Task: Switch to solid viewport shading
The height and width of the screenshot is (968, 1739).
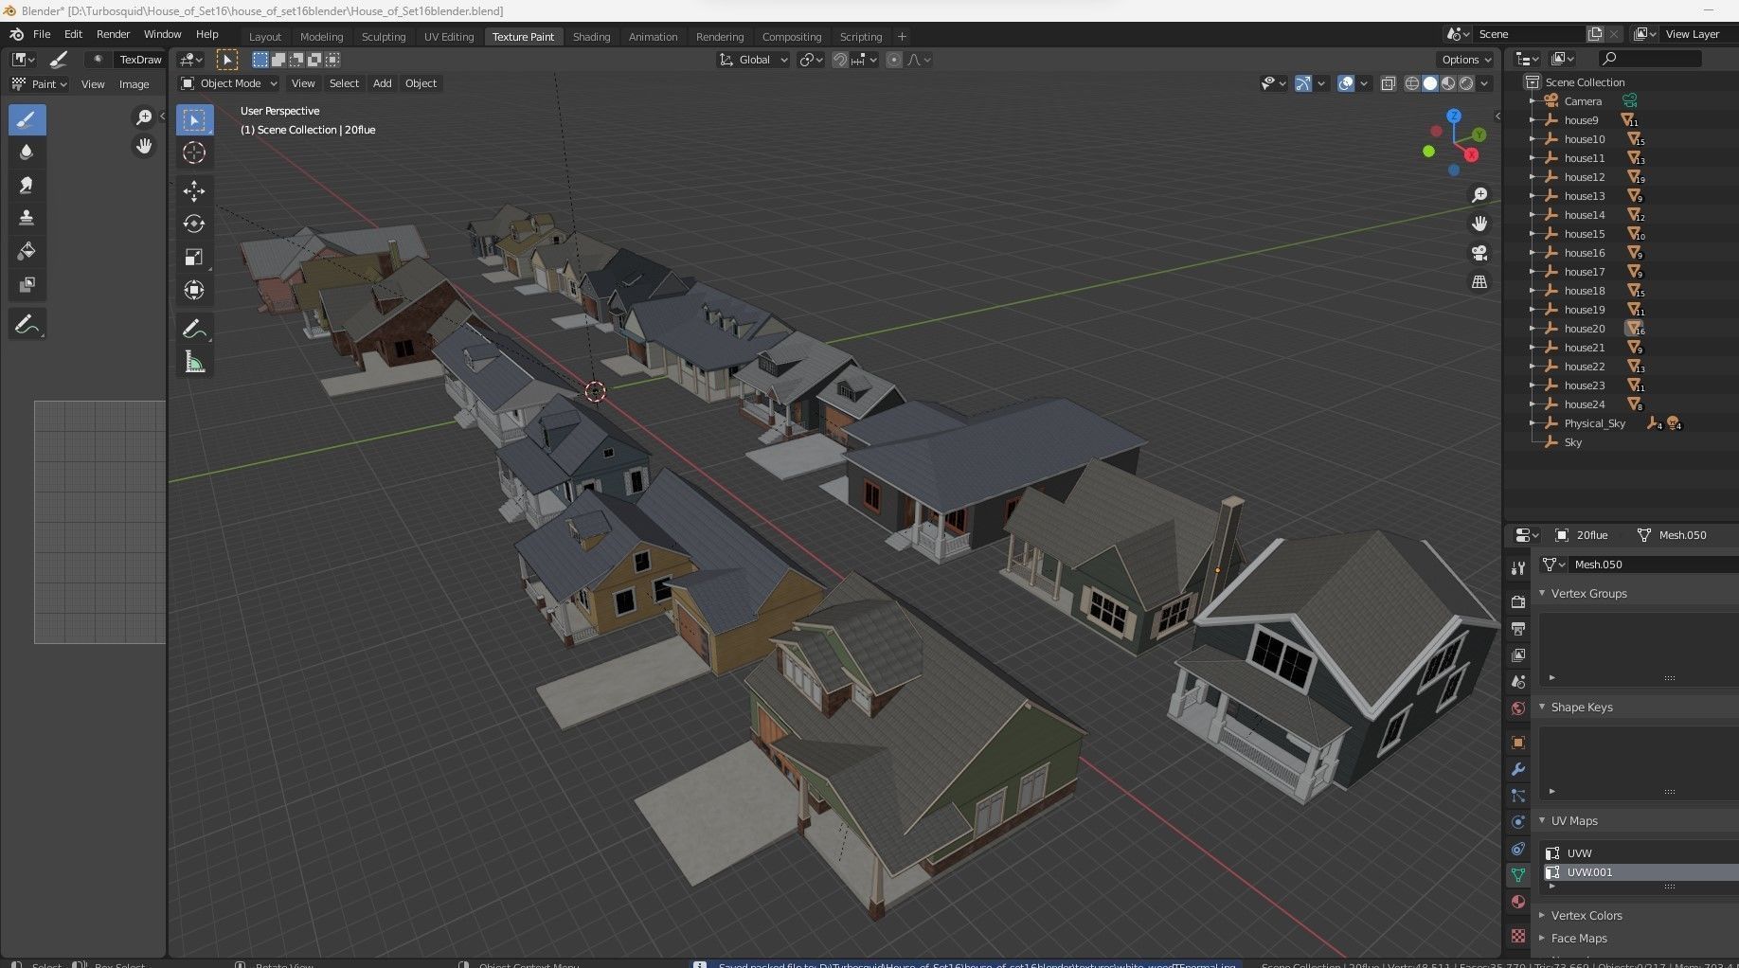Action: (x=1430, y=83)
